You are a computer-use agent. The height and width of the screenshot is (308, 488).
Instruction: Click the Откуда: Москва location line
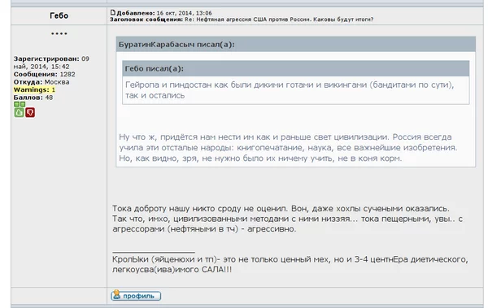pyautogui.click(x=41, y=82)
